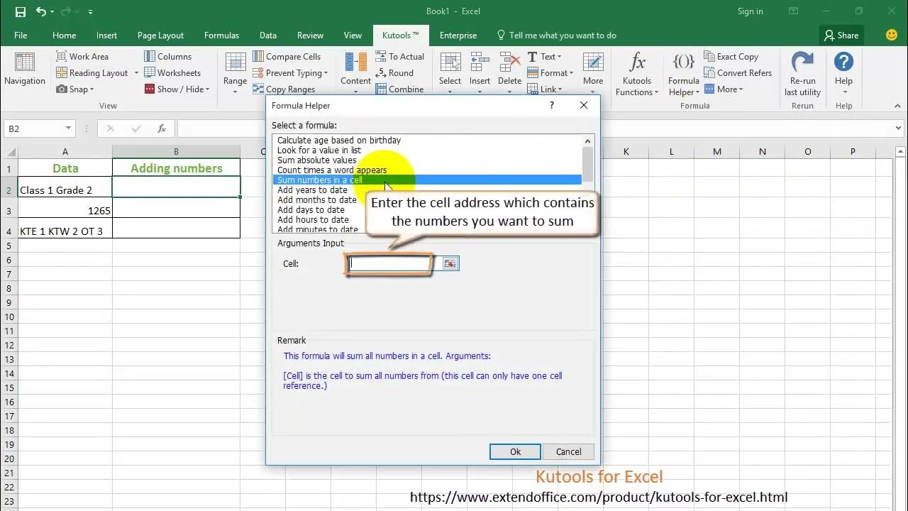The height and width of the screenshot is (511, 908).
Task: Click the range selector icon beside Cell field
Action: (450, 263)
